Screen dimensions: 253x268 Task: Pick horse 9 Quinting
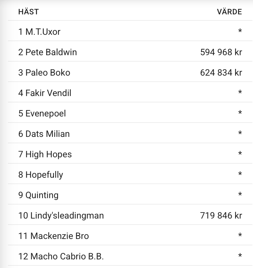tap(38, 195)
